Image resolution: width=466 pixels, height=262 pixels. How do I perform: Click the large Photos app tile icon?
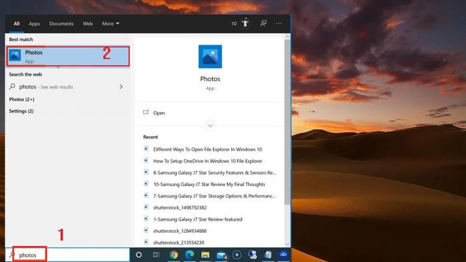point(210,57)
